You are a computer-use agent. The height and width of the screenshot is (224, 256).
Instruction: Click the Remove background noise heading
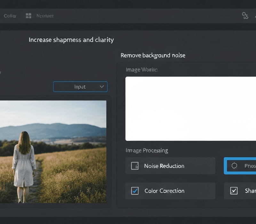[153, 55]
